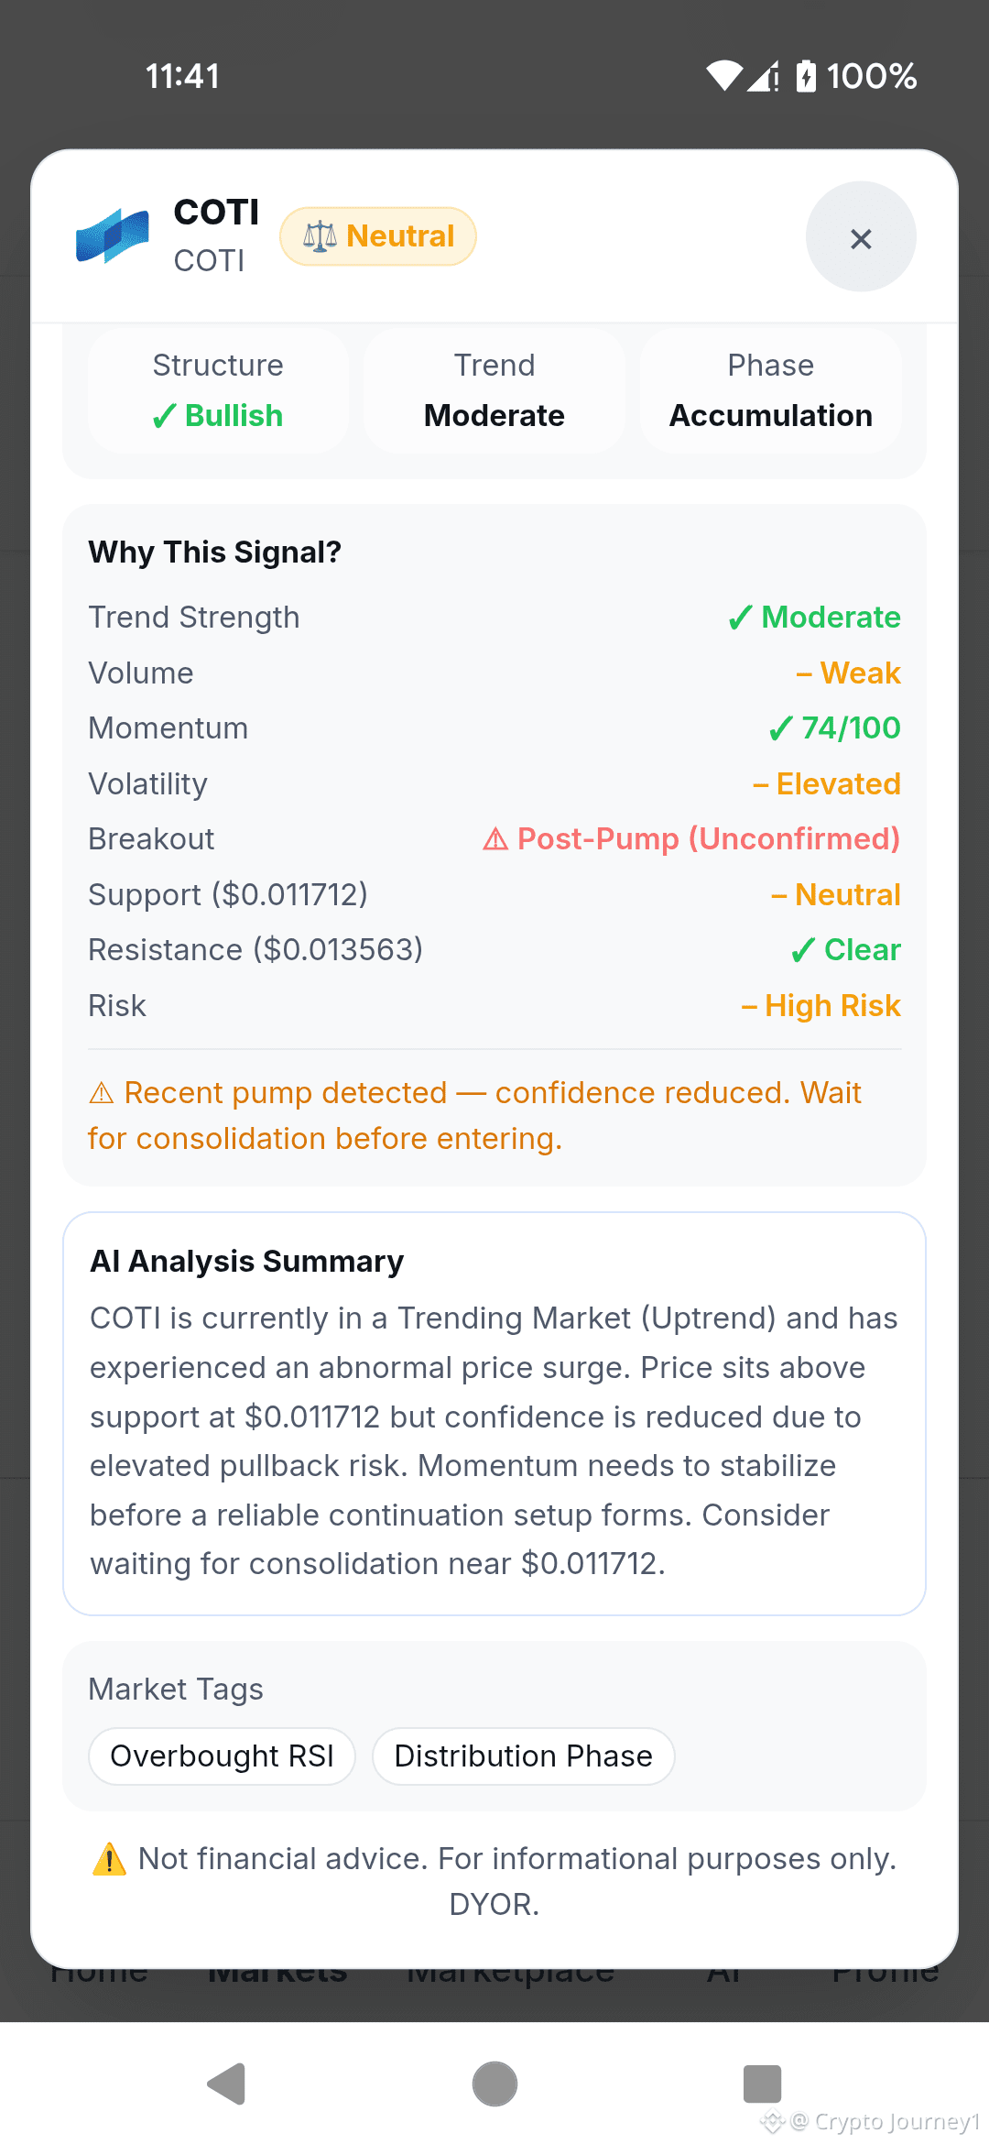Tap the yellow disclaimer warning icon
Image resolution: width=989 pixels, height=2144 pixels.
(110, 1859)
